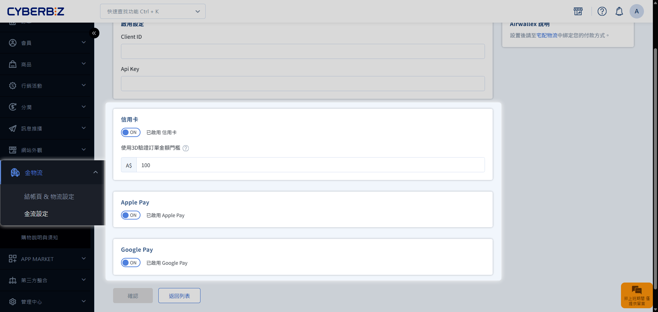Disable the Apple Pay toggle
The width and height of the screenshot is (658, 312).
(x=131, y=215)
